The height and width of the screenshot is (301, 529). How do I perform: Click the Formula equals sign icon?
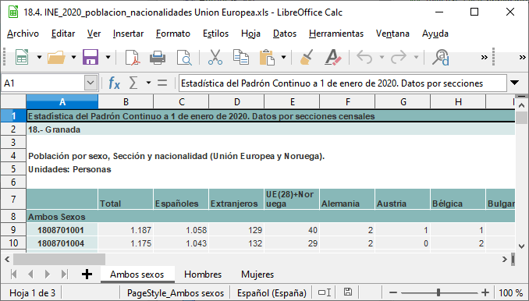point(162,83)
